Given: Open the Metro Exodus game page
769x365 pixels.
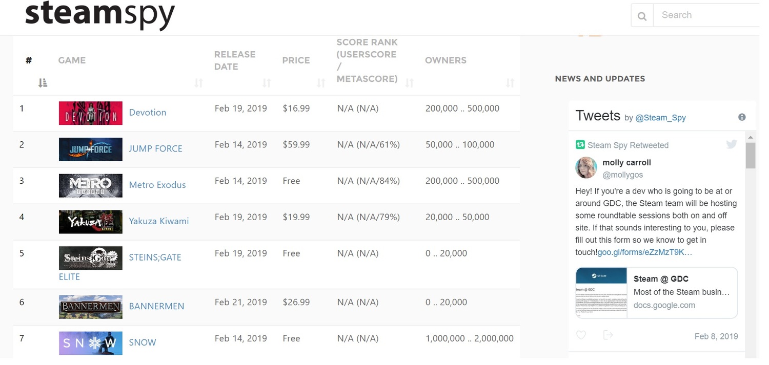Looking at the screenshot, I should click(x=157, y=185).
